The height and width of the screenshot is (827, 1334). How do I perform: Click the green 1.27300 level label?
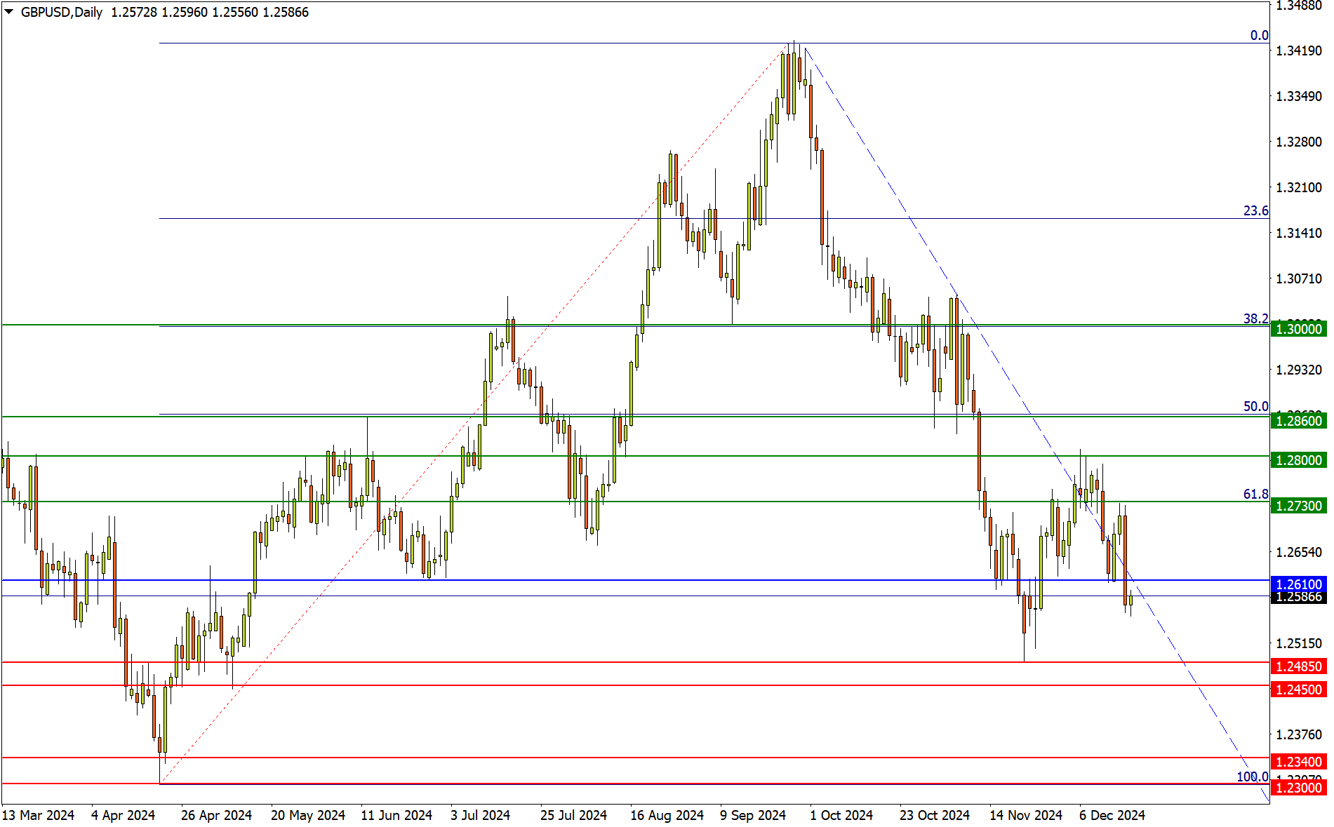click(x=1298, y=506)
